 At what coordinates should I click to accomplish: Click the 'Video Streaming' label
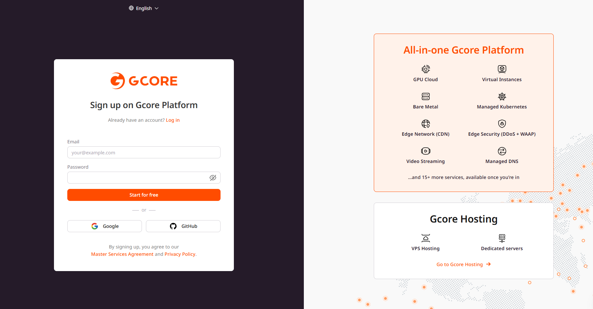(426, 161)
